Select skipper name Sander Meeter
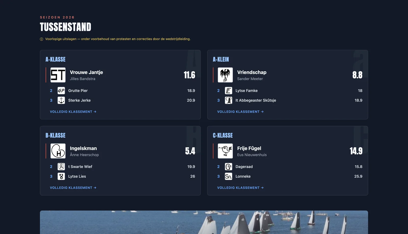Screen dimensions: 408x234 tap(250, 79)
